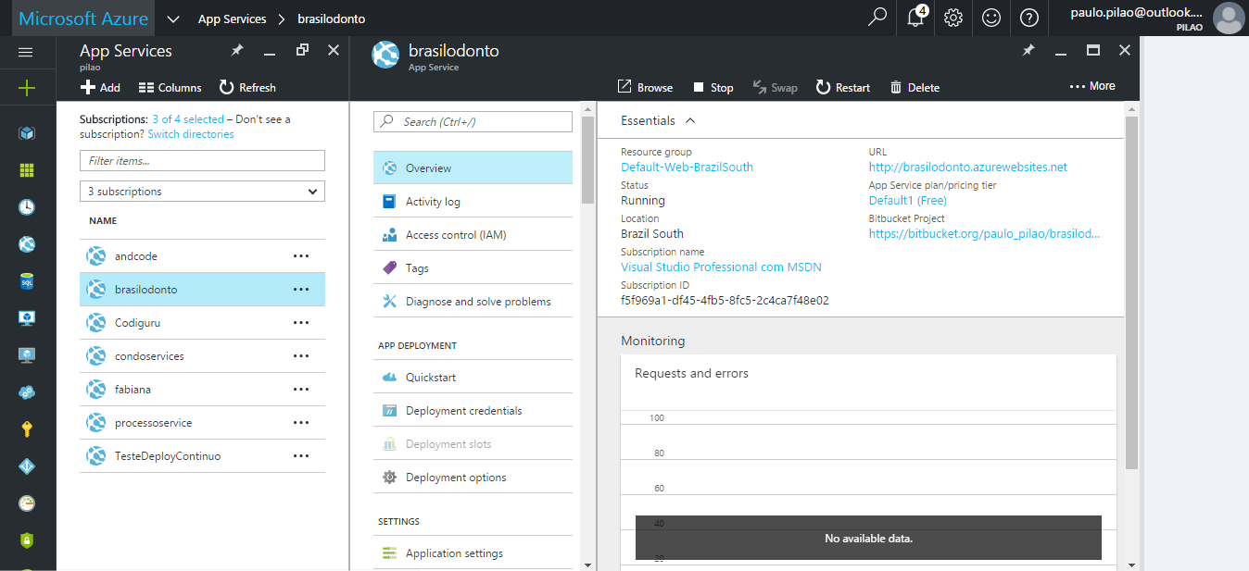Click the Switch directories link

(x=191, y=134)
